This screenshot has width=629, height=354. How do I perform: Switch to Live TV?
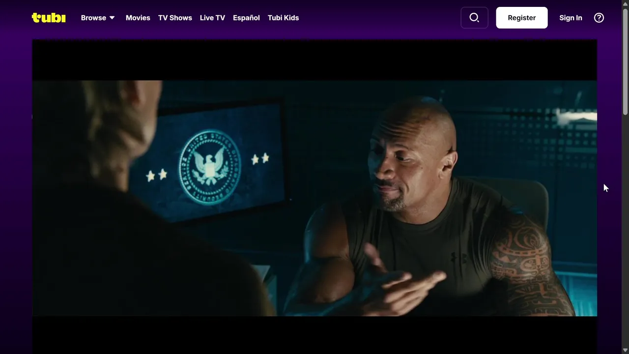pos(212,18)
